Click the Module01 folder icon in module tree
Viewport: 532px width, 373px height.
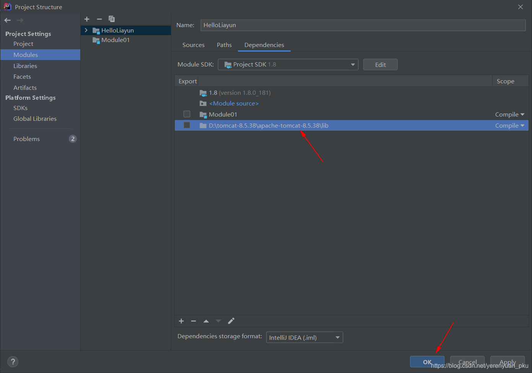(96, 40)
